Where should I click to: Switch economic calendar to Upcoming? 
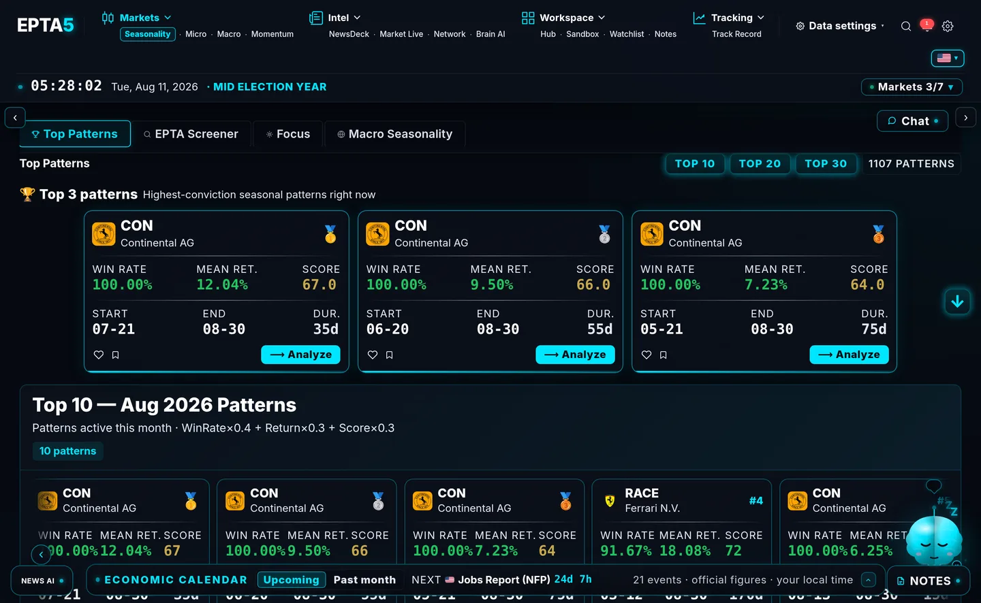[x=291, y=580]
